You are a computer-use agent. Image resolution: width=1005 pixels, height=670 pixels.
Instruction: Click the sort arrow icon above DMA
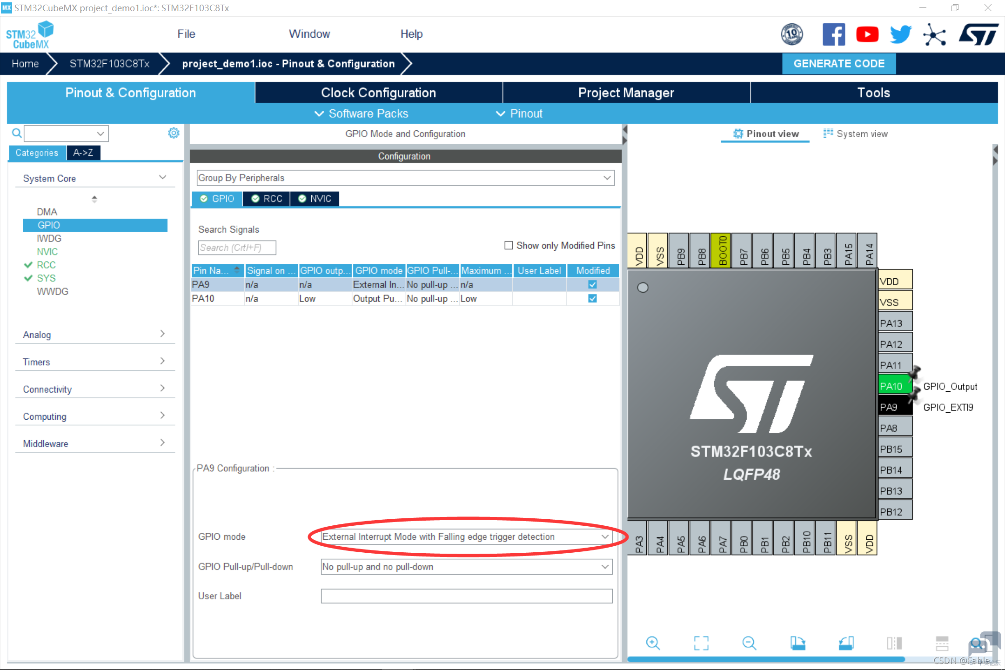pyautogui.click(x=94, y=199)
